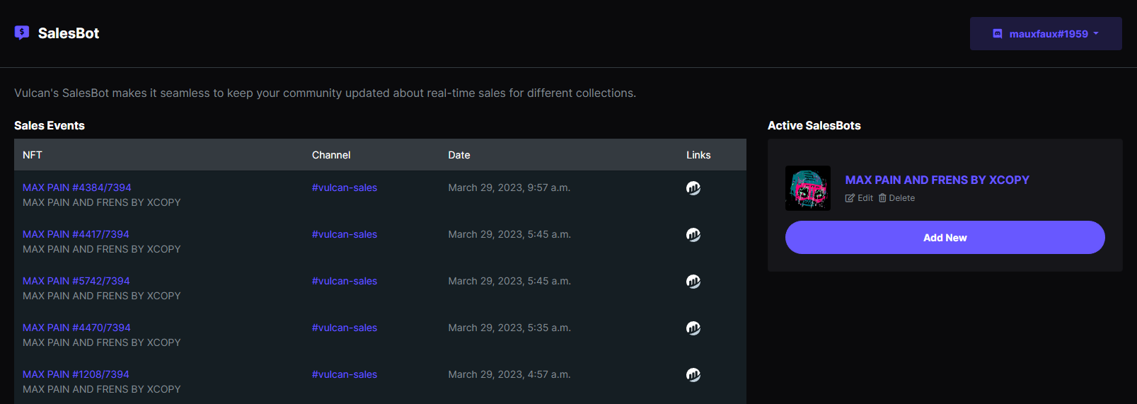
Task: Click the Add New button
Action: (x=945, y=237)
